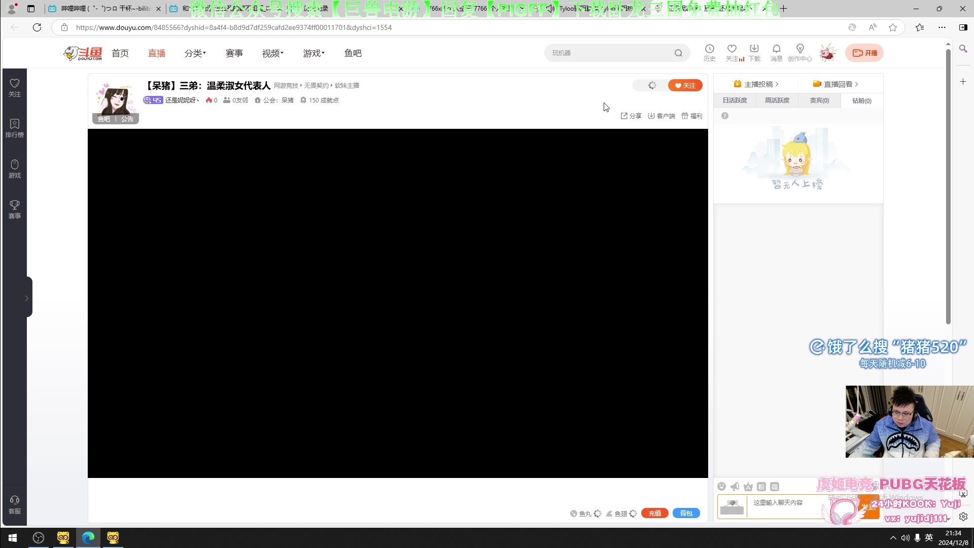This screenshot has height=548, width=974.
Task: Refresh the browser page
Action: tap(37, 27)
